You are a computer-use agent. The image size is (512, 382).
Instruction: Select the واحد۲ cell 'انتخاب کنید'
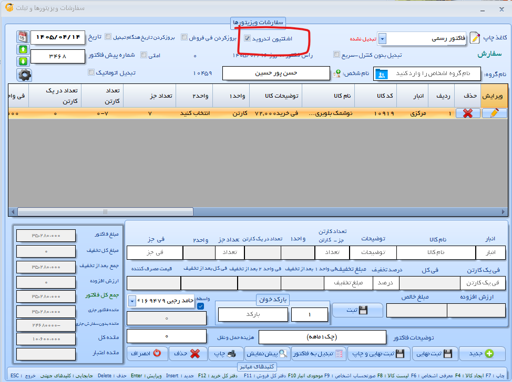coord(194,113)
